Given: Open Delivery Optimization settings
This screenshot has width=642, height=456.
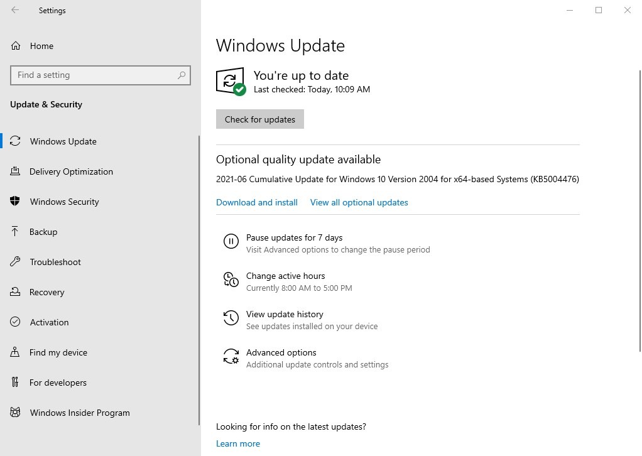Looking at the screenshot, I should click(99, 171).
